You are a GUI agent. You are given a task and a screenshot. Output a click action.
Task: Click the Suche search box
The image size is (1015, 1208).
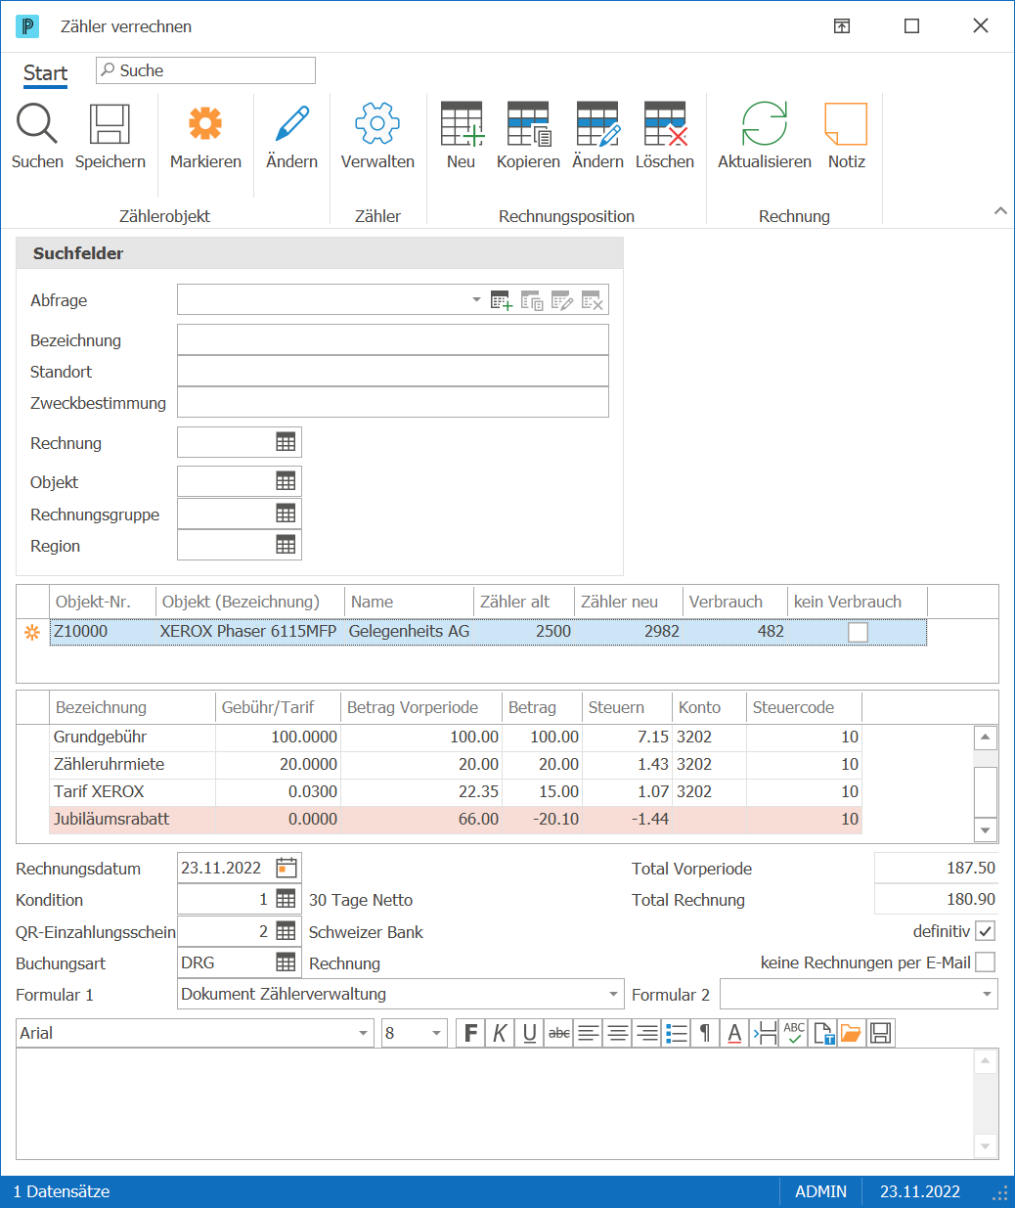coord(205,70)
